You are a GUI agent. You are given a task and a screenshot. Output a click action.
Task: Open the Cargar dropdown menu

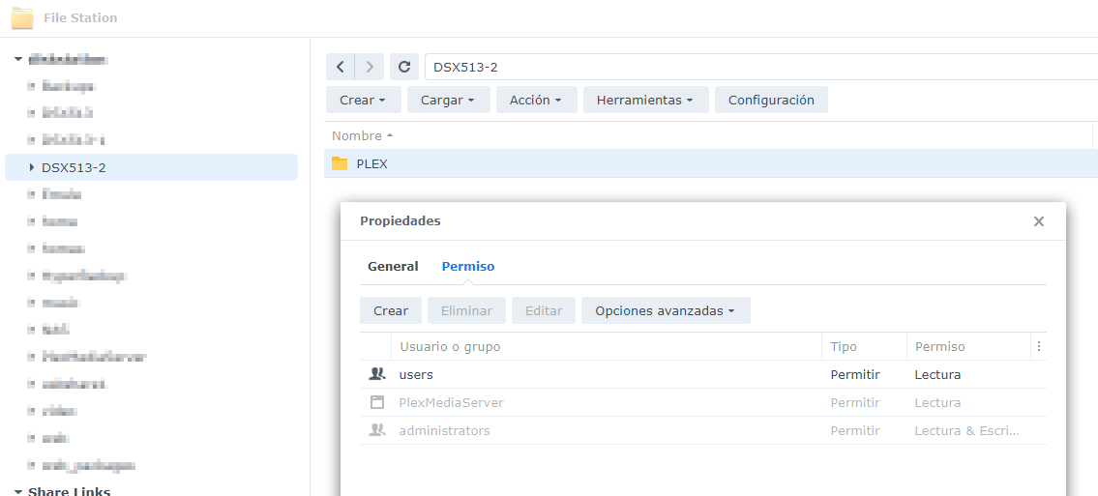tap(448, 100)
